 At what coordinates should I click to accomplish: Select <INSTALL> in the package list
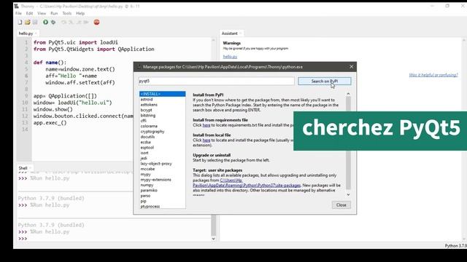(162, 94)
